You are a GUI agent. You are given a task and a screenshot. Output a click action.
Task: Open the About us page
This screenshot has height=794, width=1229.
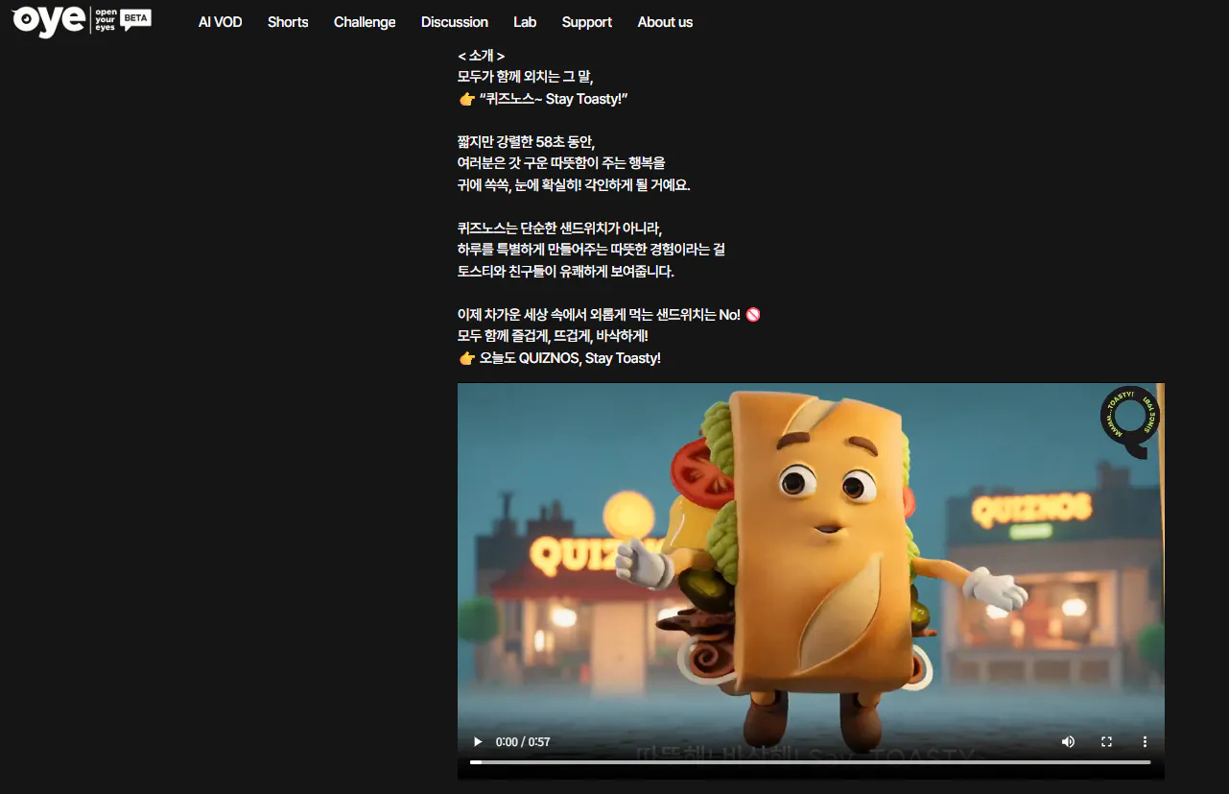665,22
